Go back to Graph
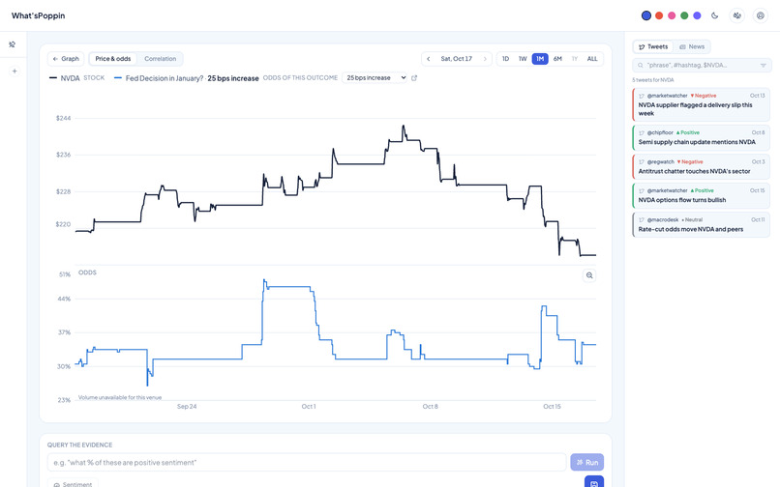This screenshot has height=487, width=780. [x=66, y=59]
